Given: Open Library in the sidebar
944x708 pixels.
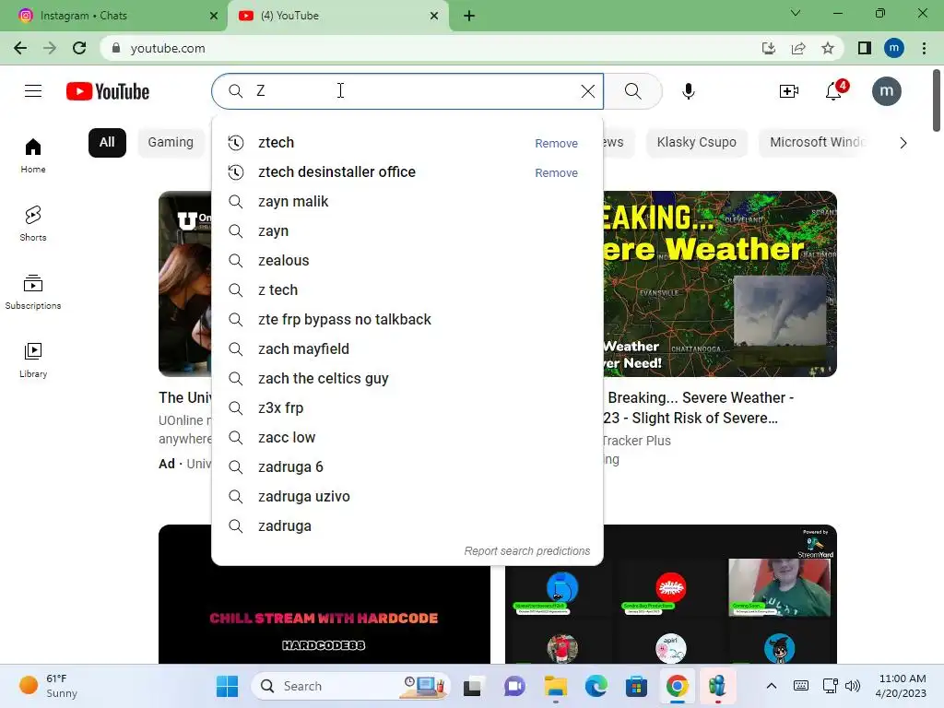Looking at the screenshot, I should coord(33,360).
